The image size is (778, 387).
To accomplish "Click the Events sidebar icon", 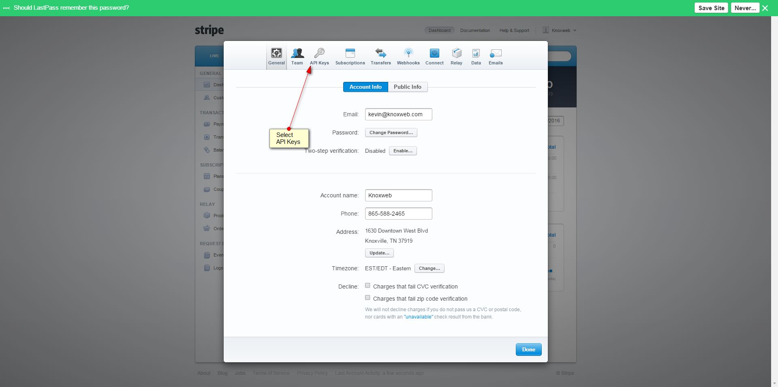I will coord(207,255).
